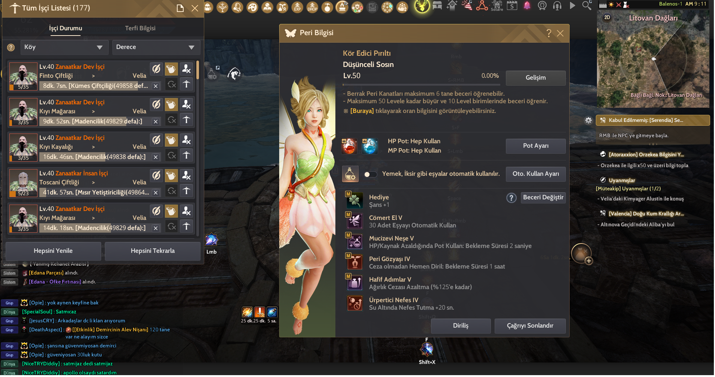The height and width of the screenshot is (377, 715).
Task: Select the İşçi Durumu tab
Action: click(x=66, y=28)
